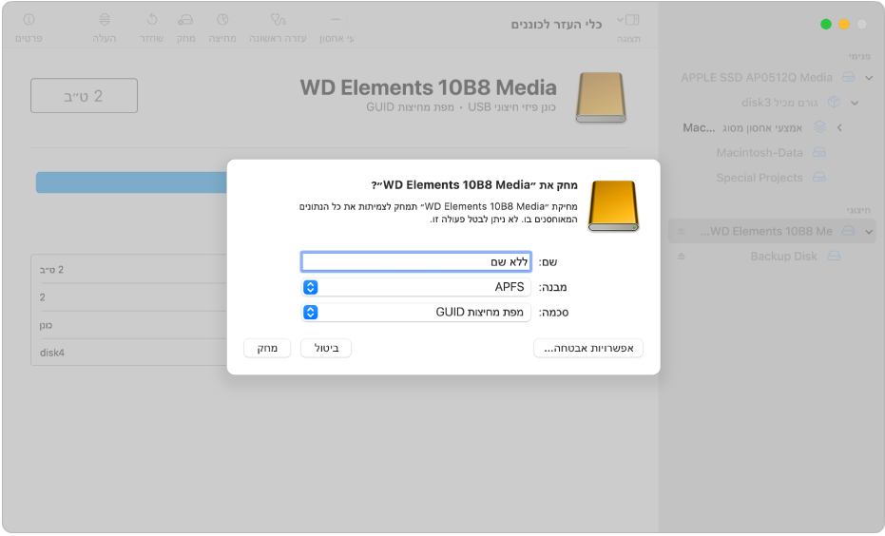
Task: Click the green zoom window button
Action: pyautogui.click(x=826, y=25)
